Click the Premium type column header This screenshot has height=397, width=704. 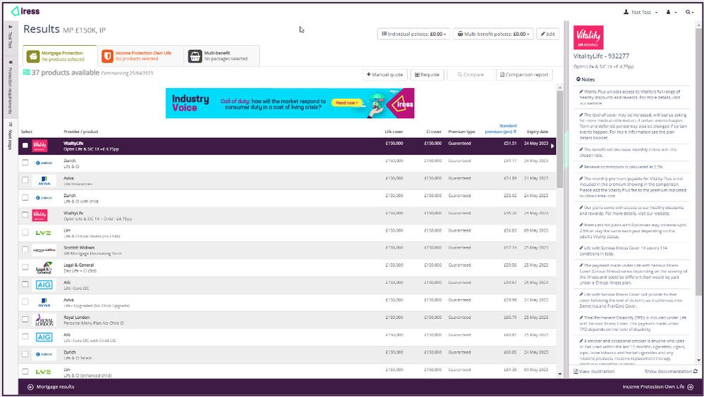(461, 132)
